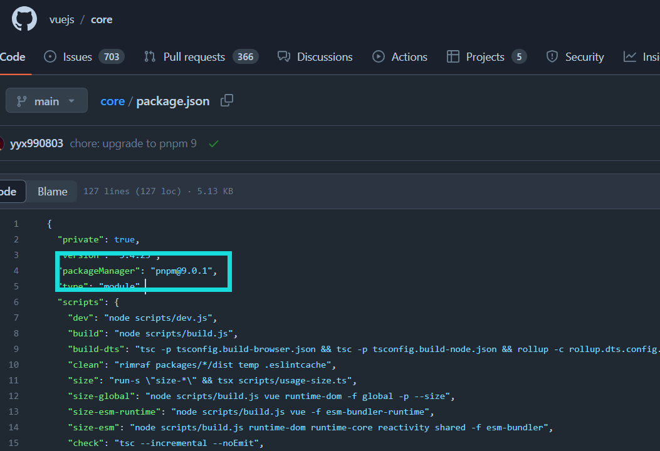Click the Issues circle icon
The image size is (660, 451).
point(50,56)
